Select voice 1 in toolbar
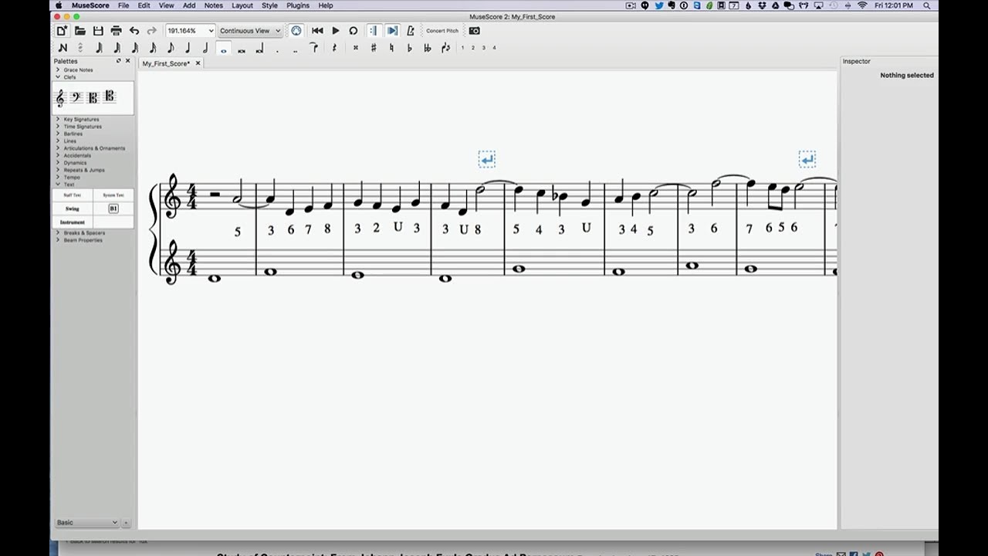The height and width of the screenshot is (556, 988). click(x=462, y=48)
